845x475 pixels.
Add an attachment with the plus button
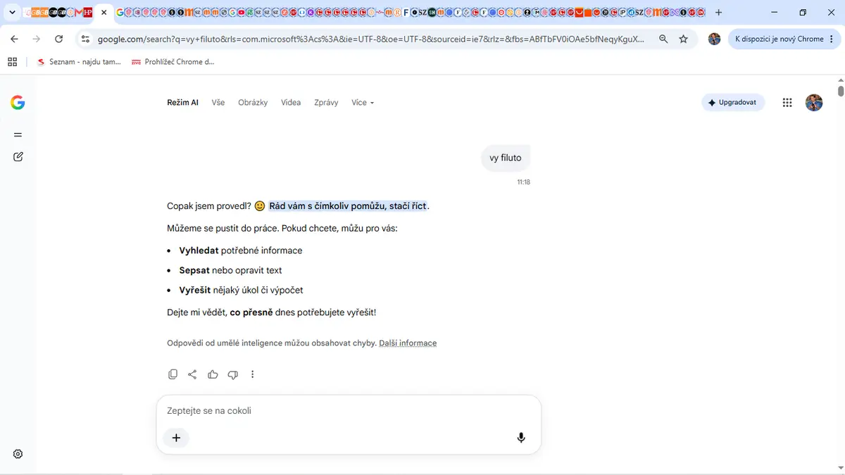tap(176, 438)
